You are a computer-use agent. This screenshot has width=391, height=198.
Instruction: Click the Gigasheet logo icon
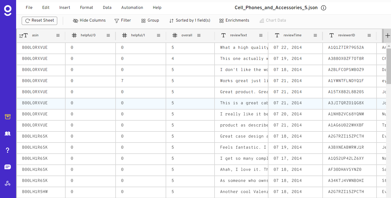[x=8, y=11]
